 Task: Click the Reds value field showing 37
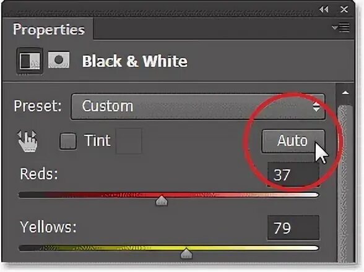pos(293,174)
